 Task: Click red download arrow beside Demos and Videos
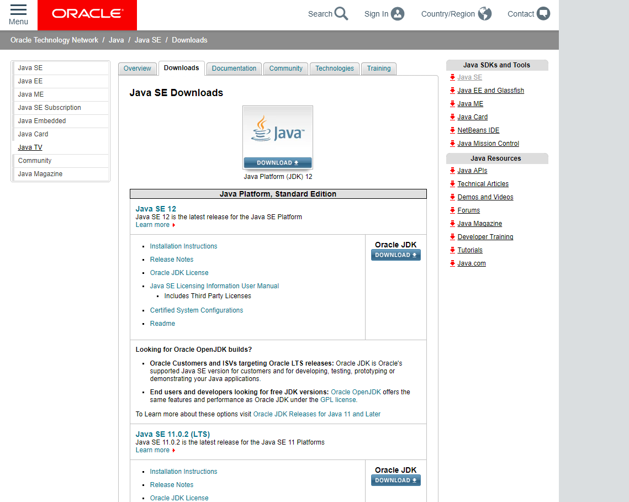(452, 197)
